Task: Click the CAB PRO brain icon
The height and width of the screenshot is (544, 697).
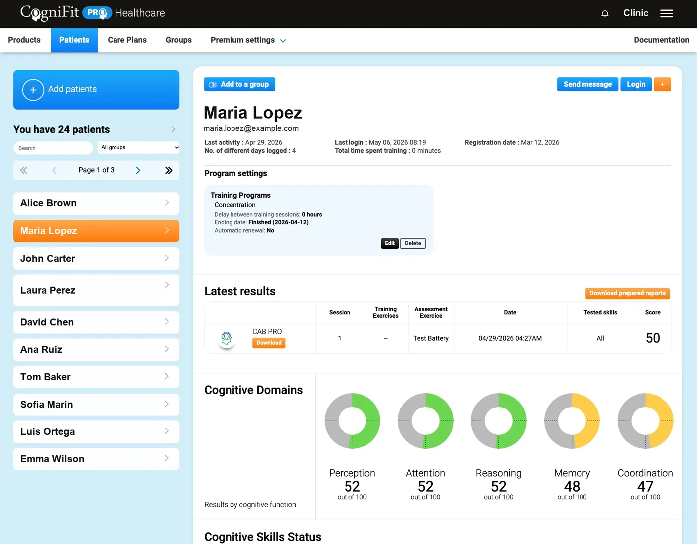Action: (x=227, y=339)
